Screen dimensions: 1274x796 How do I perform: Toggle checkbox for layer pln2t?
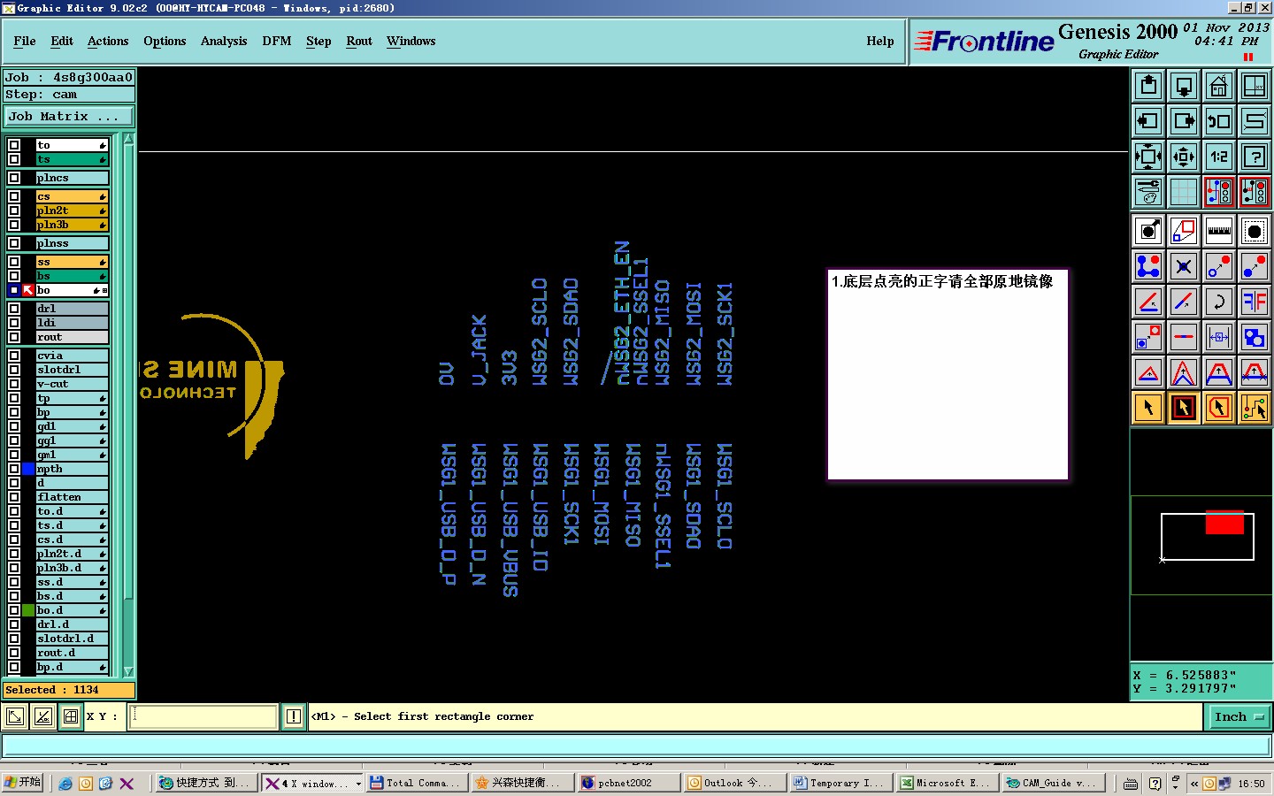(x=14, y=210)
